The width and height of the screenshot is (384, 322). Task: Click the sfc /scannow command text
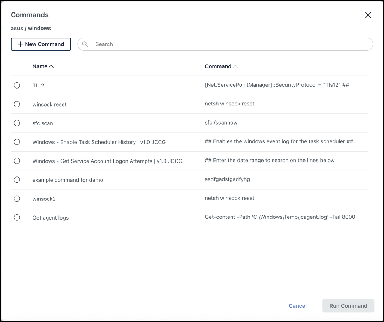point(221,123)
